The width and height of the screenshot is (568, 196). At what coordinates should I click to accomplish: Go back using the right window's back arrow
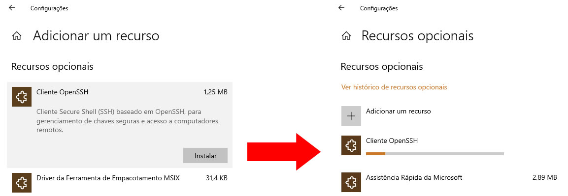341,7
